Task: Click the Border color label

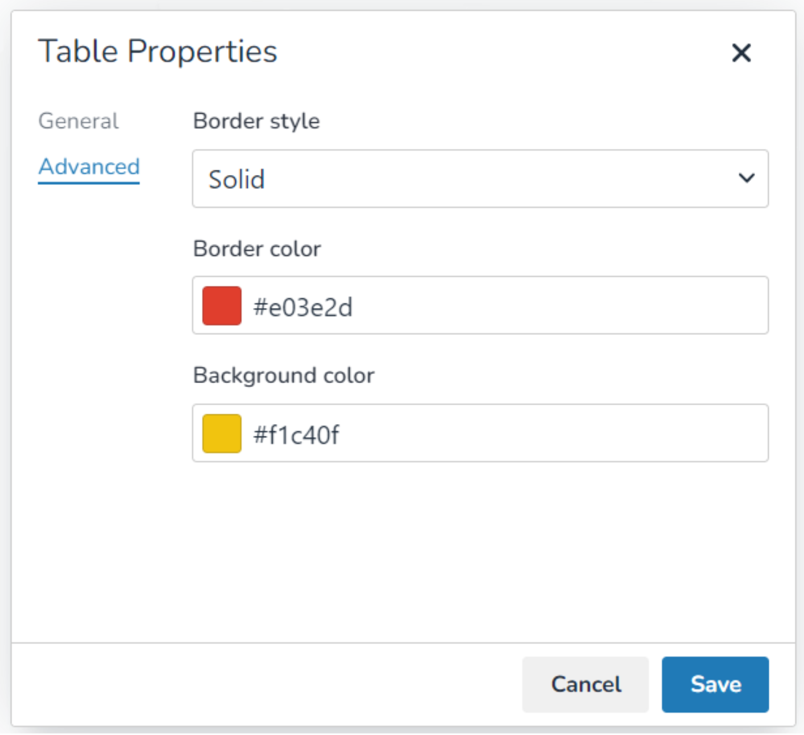Action: click(x=256, y=249)
